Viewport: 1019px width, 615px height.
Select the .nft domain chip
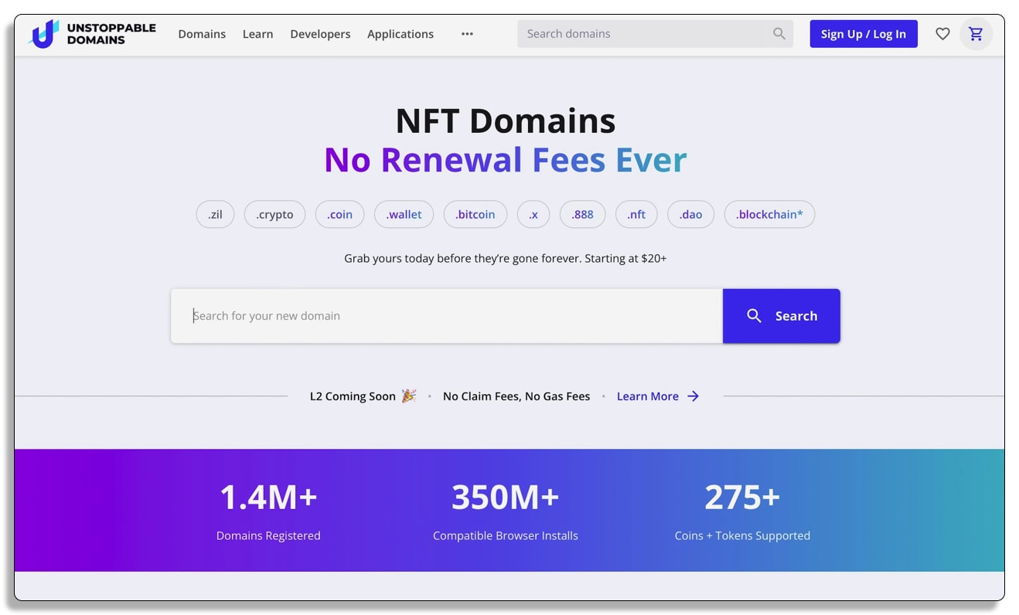(636, 215)
